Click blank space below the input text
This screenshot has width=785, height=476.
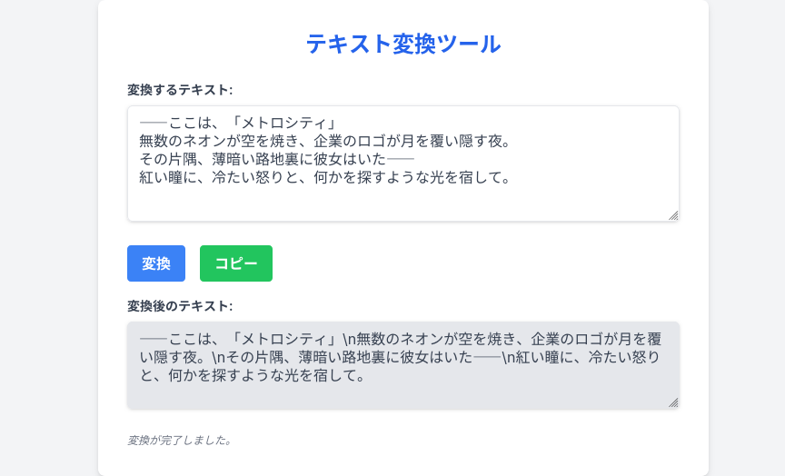pyautogui.click(x=400, y=203)
